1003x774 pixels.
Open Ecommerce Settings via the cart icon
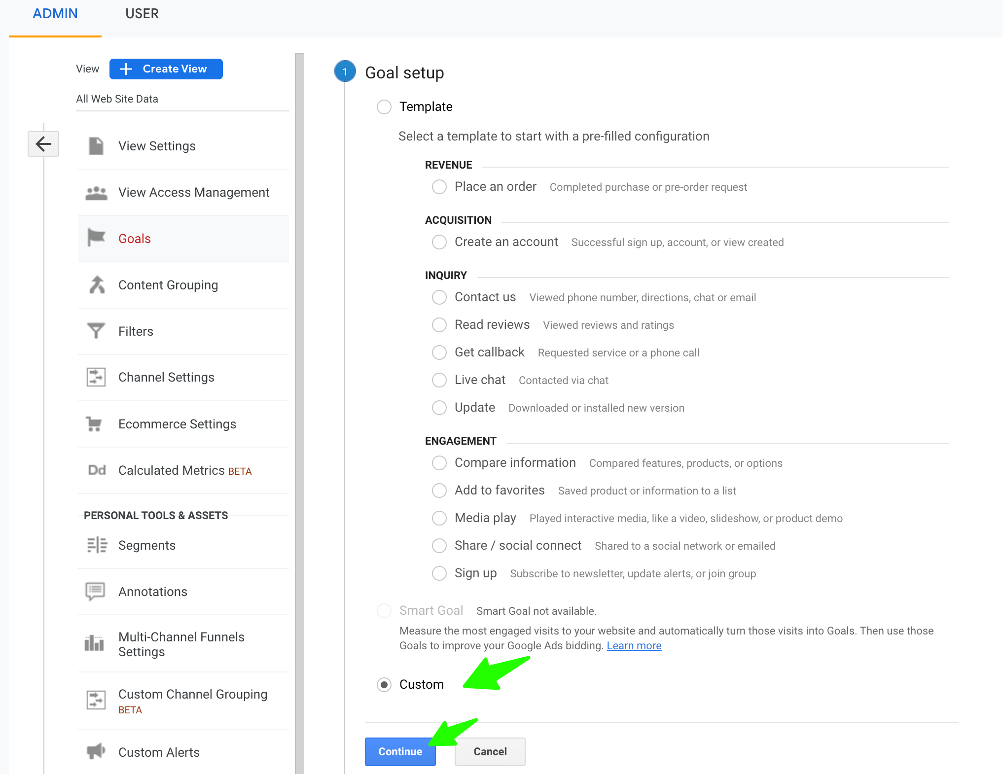coord(94,424)
